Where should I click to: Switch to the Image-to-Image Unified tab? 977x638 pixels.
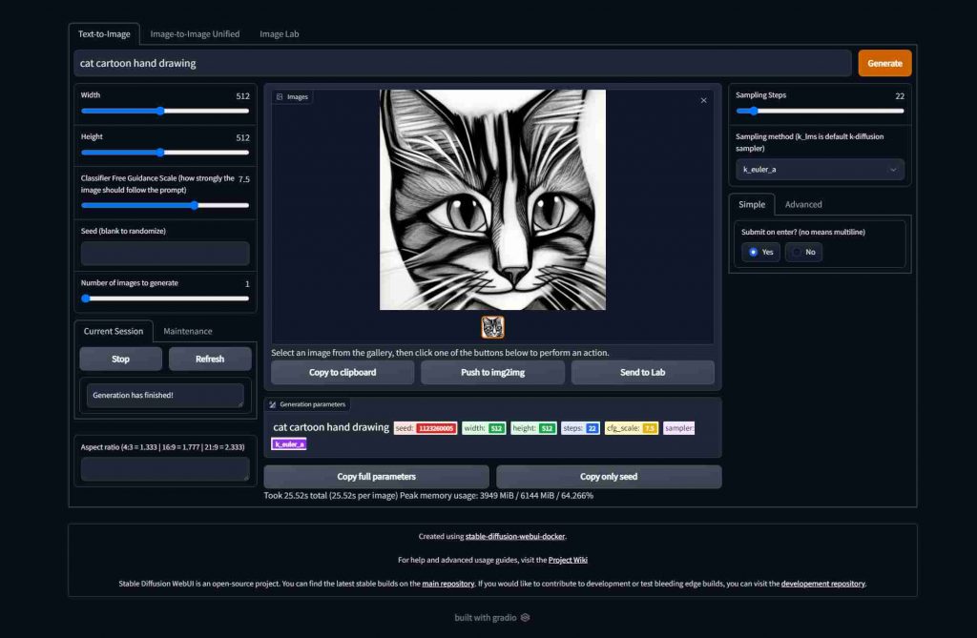[x=195, y=33]
